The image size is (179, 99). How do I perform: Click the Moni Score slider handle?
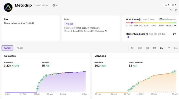point(132,22)
